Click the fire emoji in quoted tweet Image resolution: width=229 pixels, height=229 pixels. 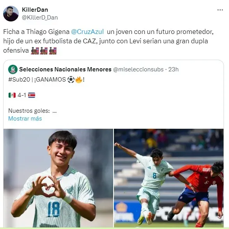[x=79, y=80]
